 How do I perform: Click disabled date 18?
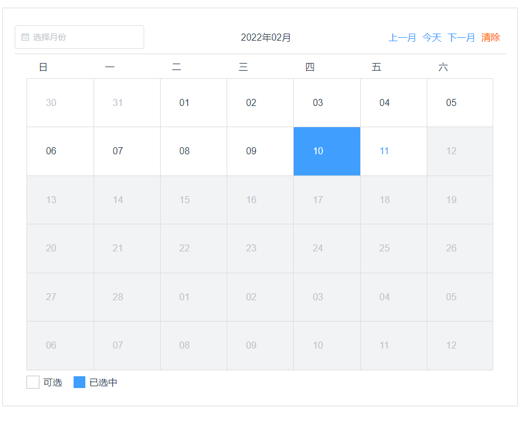(394, 200)
